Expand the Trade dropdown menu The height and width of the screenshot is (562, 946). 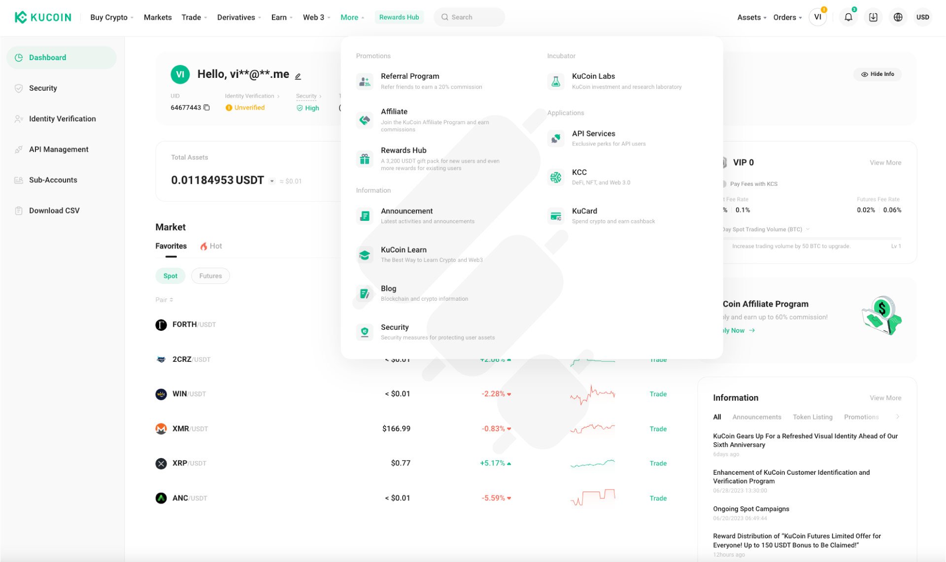pyautogui.click(x=191, y=17)
